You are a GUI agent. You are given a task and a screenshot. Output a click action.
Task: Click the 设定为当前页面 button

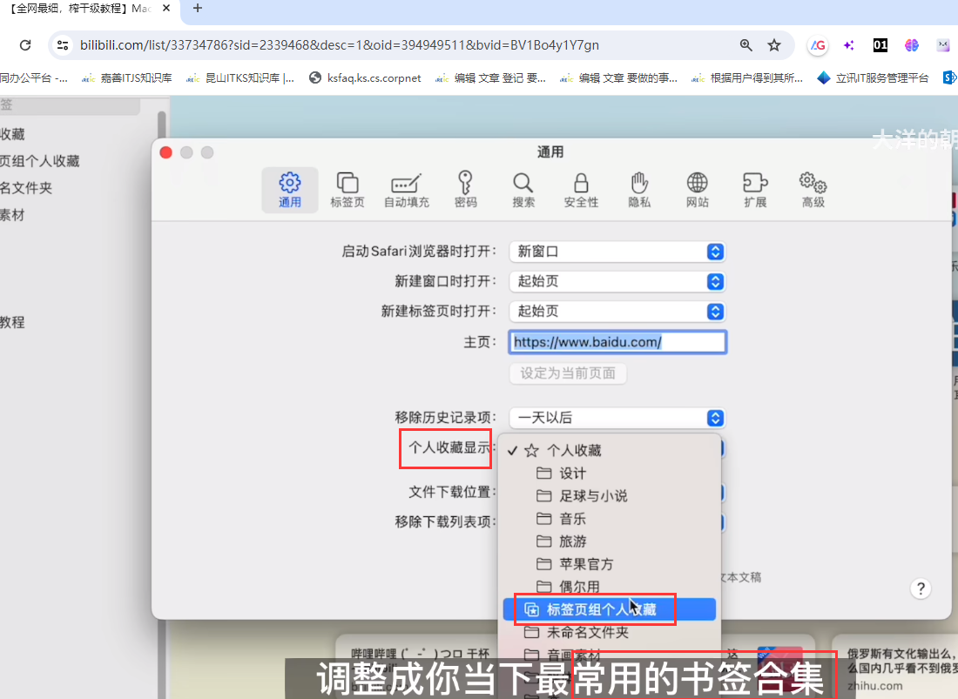[x=568, y=373]
